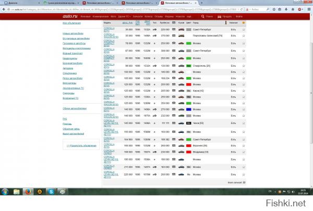Reload the page in address bar
Screen dimensions: 313x211
(x=242, y=9)
